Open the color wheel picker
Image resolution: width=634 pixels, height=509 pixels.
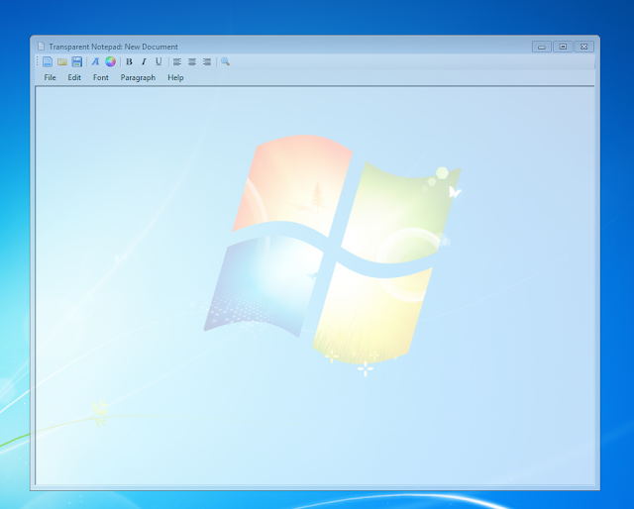click(x=110, y=61)
